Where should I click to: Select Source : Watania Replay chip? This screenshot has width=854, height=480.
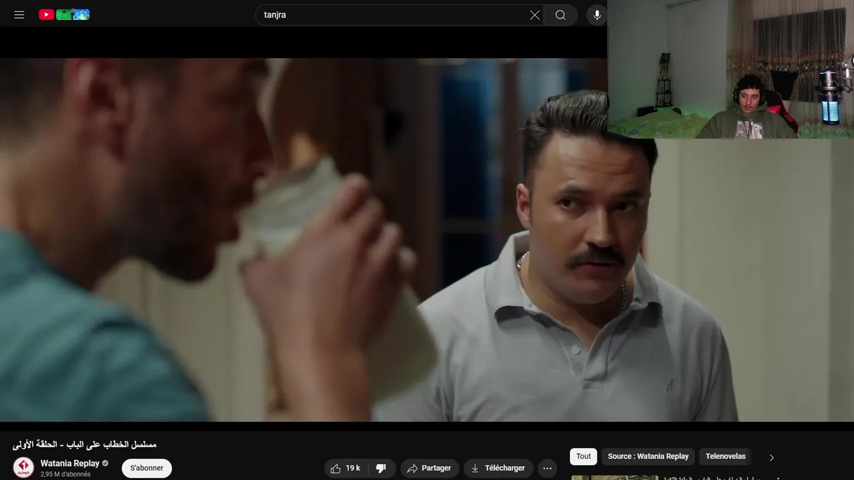pos(648,457)
